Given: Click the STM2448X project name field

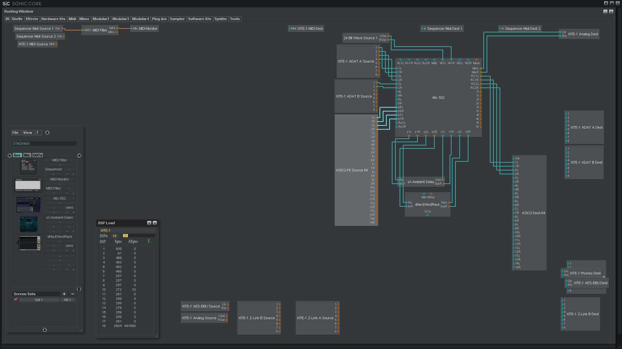Looking at the screenshot, I should pos(44,144).
